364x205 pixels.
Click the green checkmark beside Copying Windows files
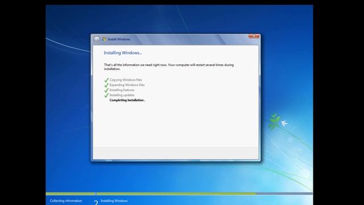coord(106,80)
